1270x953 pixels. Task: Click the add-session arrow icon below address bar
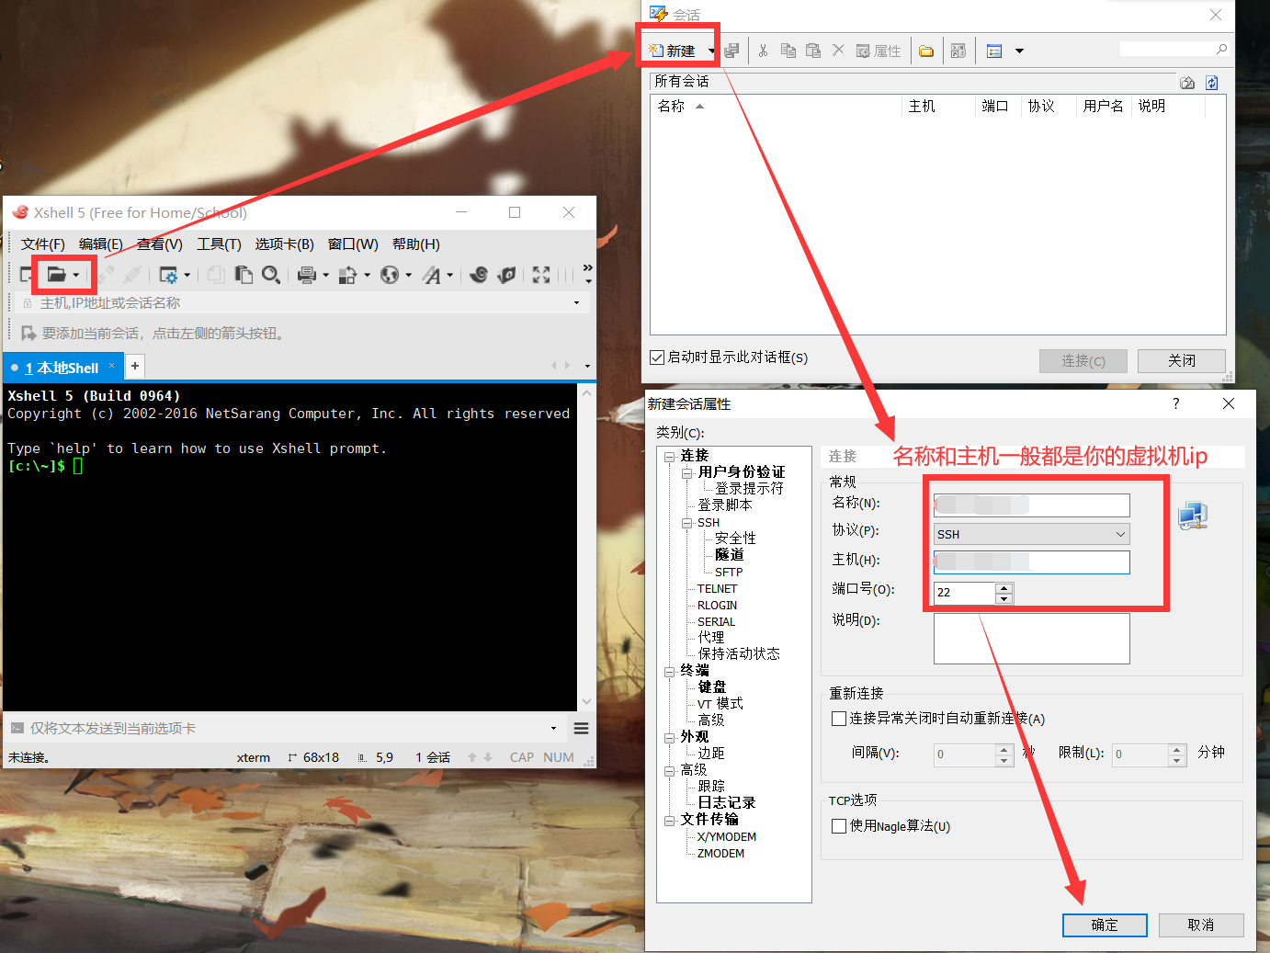[28, 333]
